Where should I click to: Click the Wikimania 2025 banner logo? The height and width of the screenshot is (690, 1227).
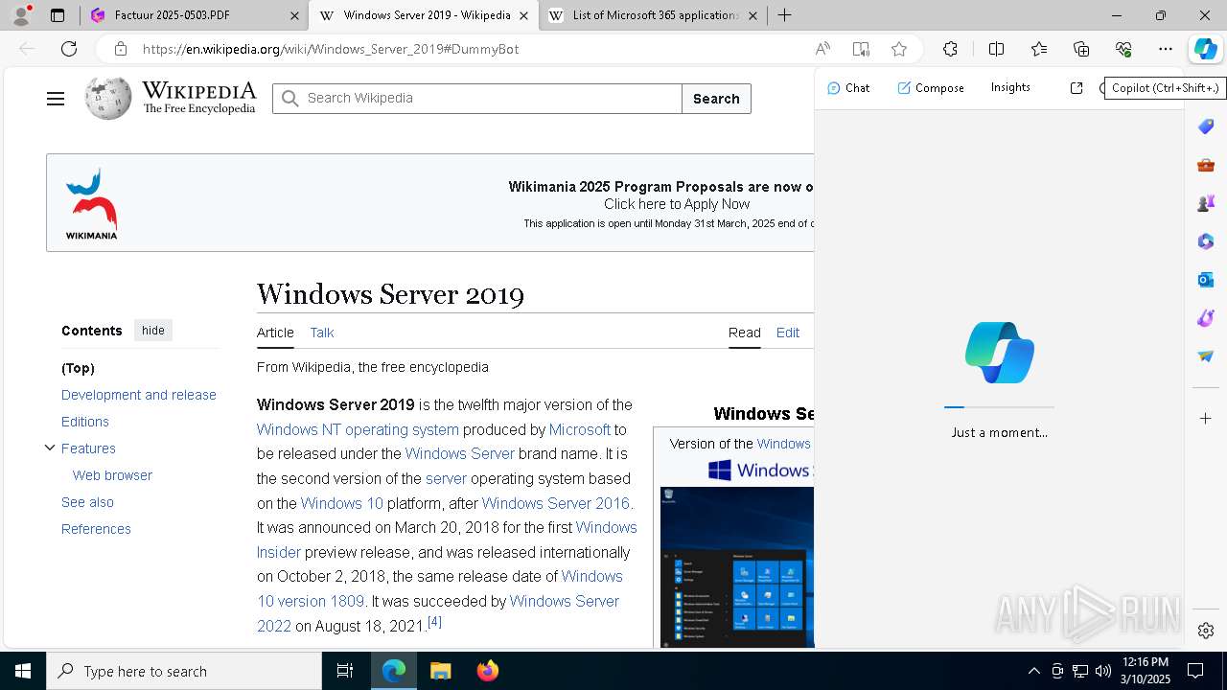[x=92, y=203]
